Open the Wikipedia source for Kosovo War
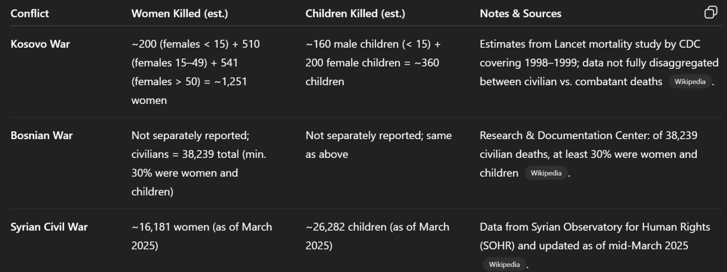This screenshot has height=272, width=727. [690, 82]
